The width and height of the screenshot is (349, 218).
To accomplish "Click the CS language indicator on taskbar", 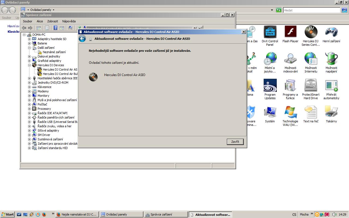I will pyautogui.click(x=294, y=214).
